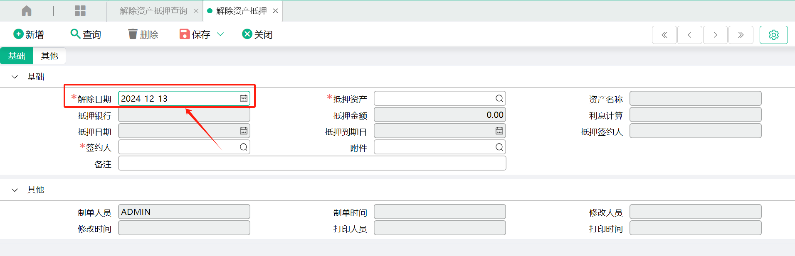Open the apps grid menu icon

pyautogui.click(x=80, y=11)
